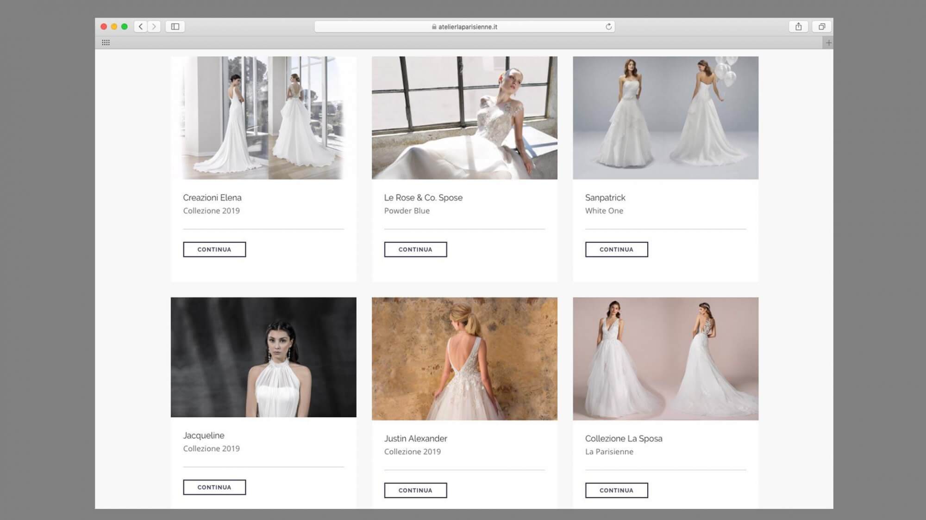Open the Creazioni Elena dress photo
The height and width of the screenshot is (520, 926).
point(263,118)
